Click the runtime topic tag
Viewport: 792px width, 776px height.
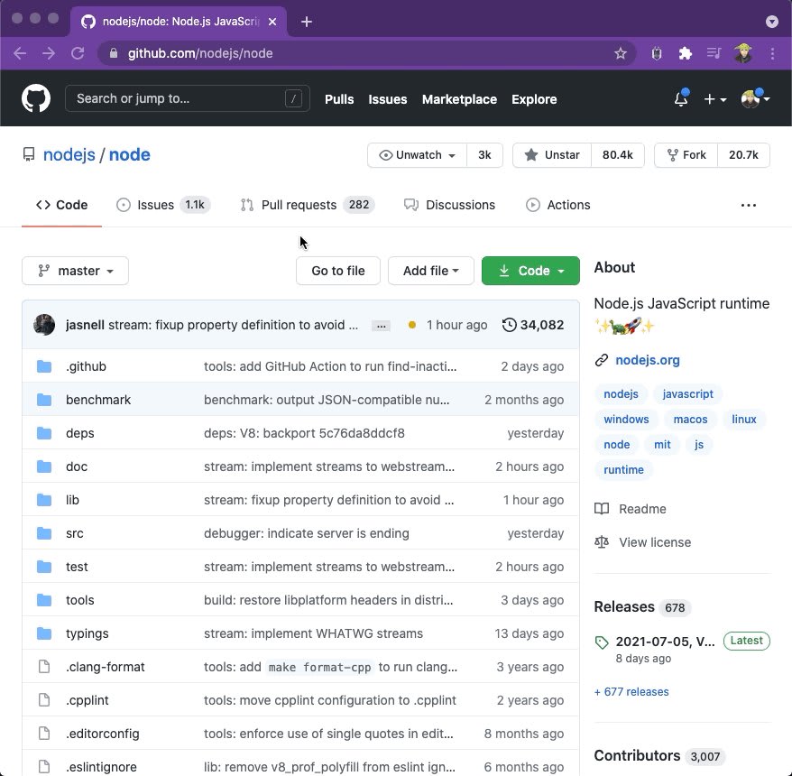click(624, 470)
